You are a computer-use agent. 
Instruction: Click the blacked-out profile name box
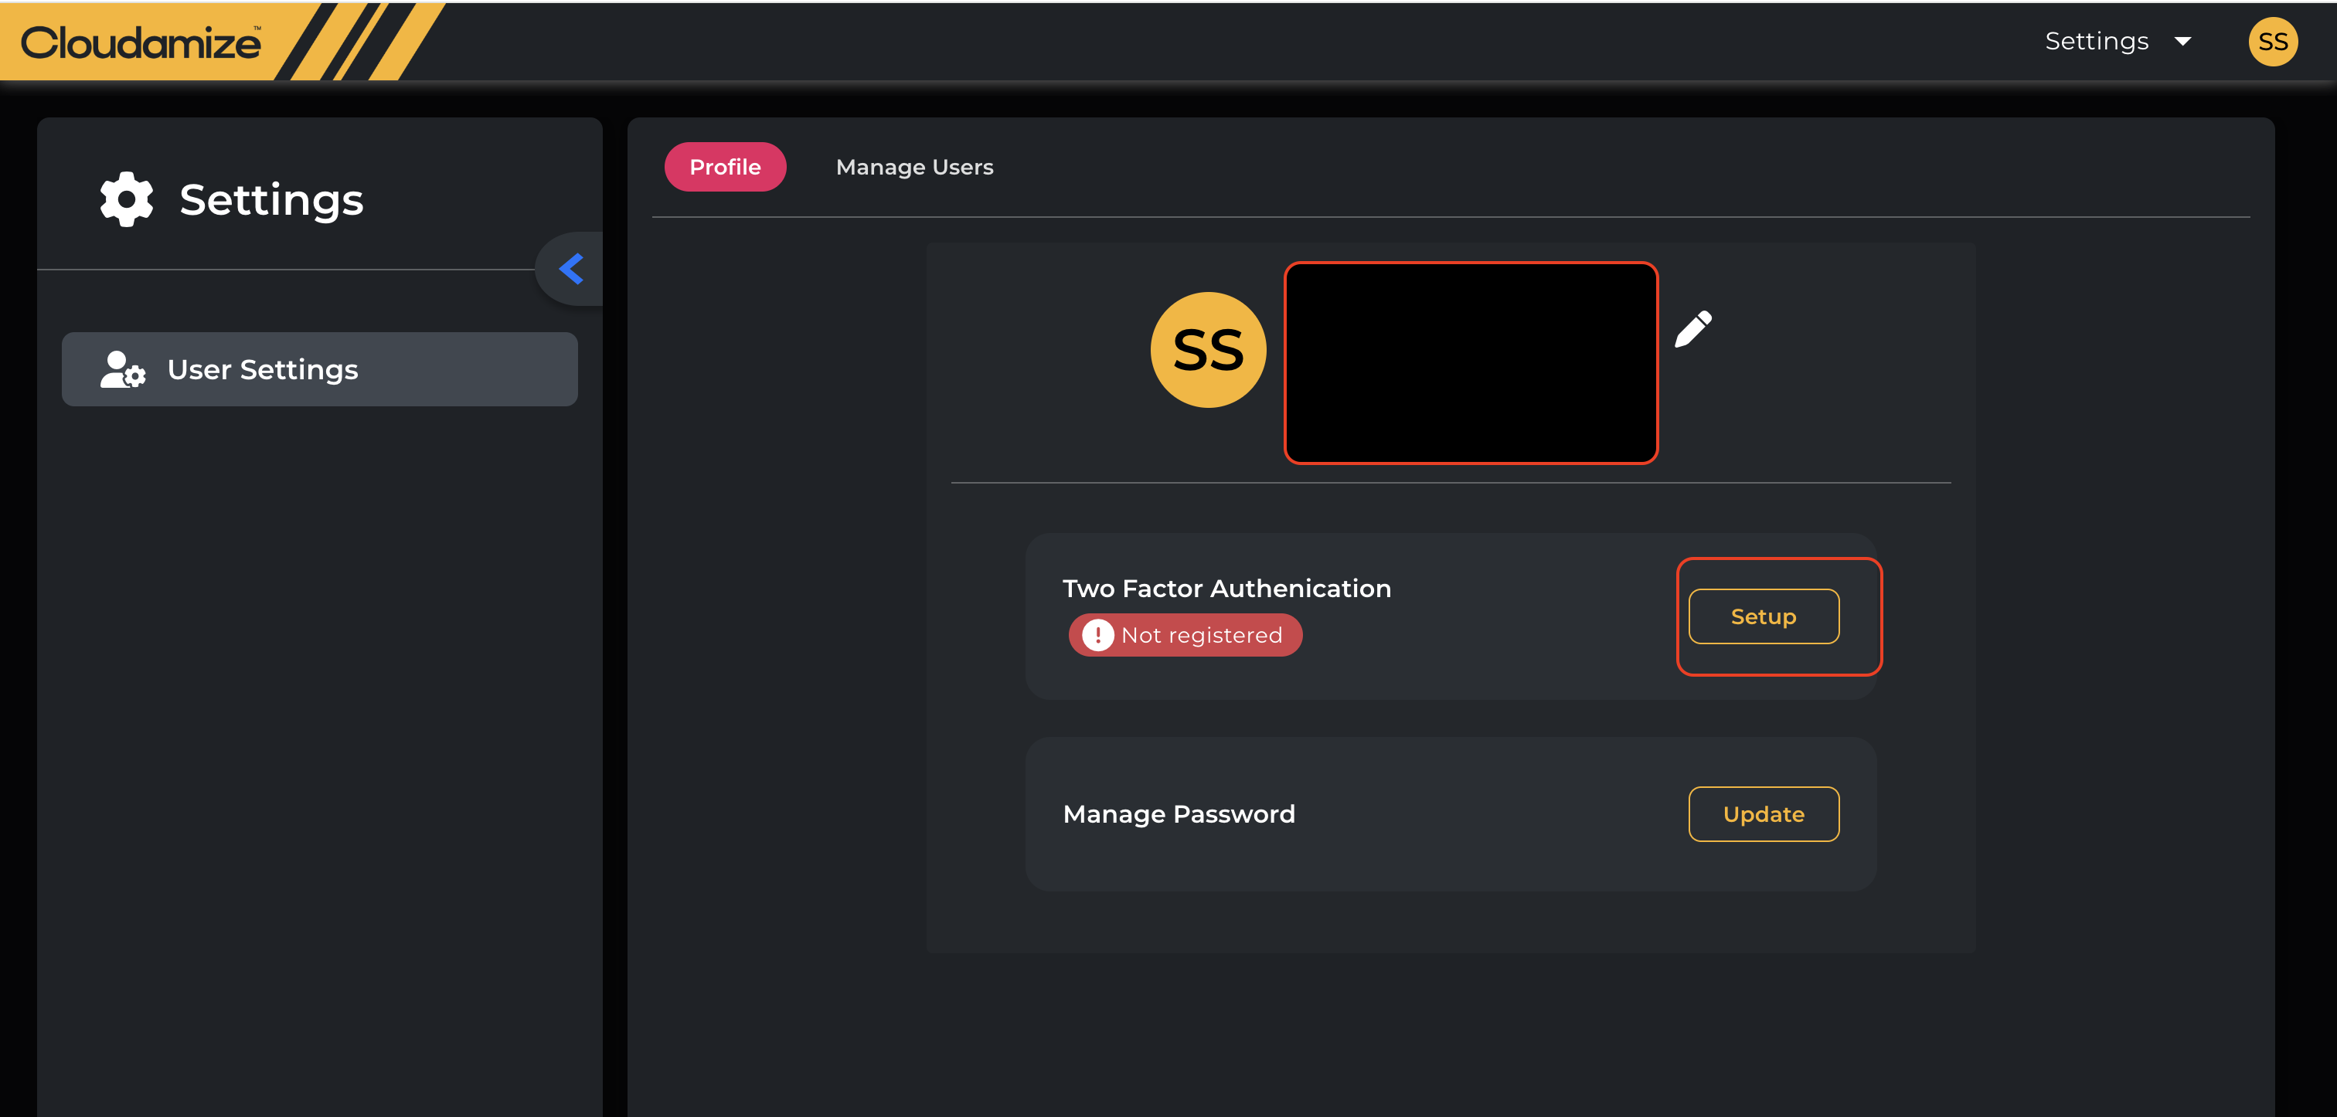click(x=1471, y=362)
